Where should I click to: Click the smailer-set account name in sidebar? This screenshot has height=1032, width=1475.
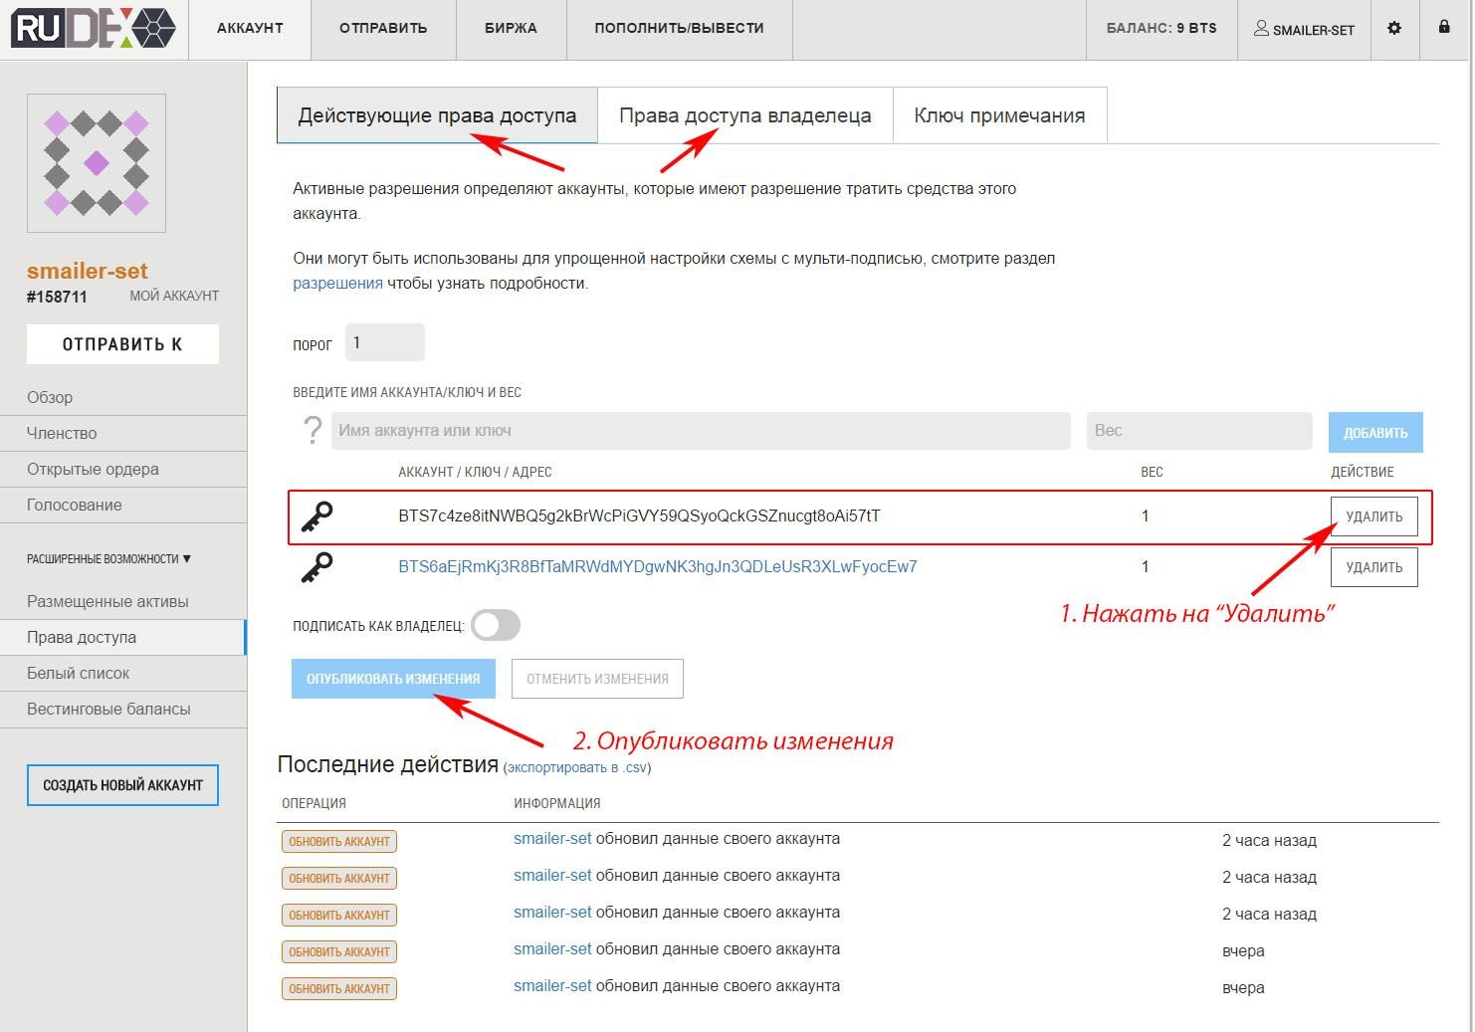(x=88, y=271)
